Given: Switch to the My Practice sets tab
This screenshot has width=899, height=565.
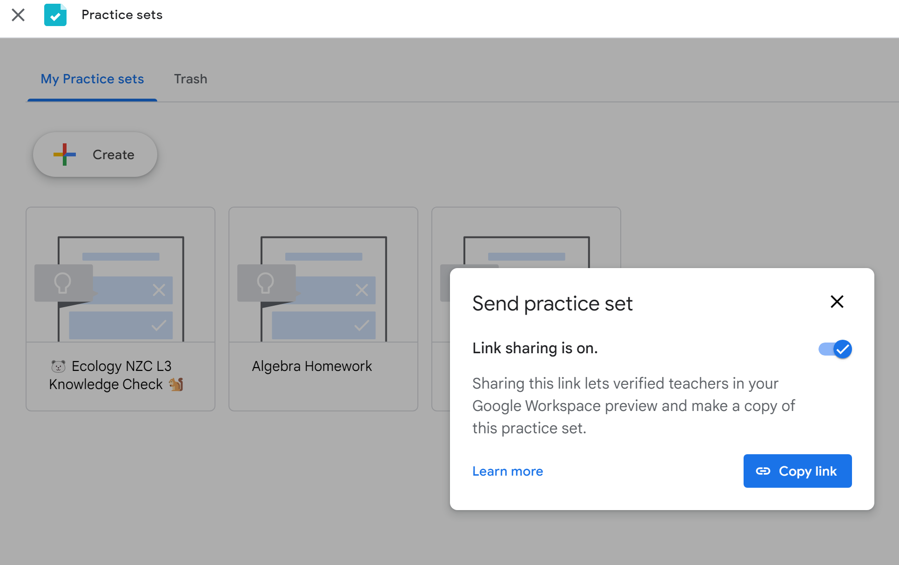Looking at the screenshot, I should [x=92, y=79].
